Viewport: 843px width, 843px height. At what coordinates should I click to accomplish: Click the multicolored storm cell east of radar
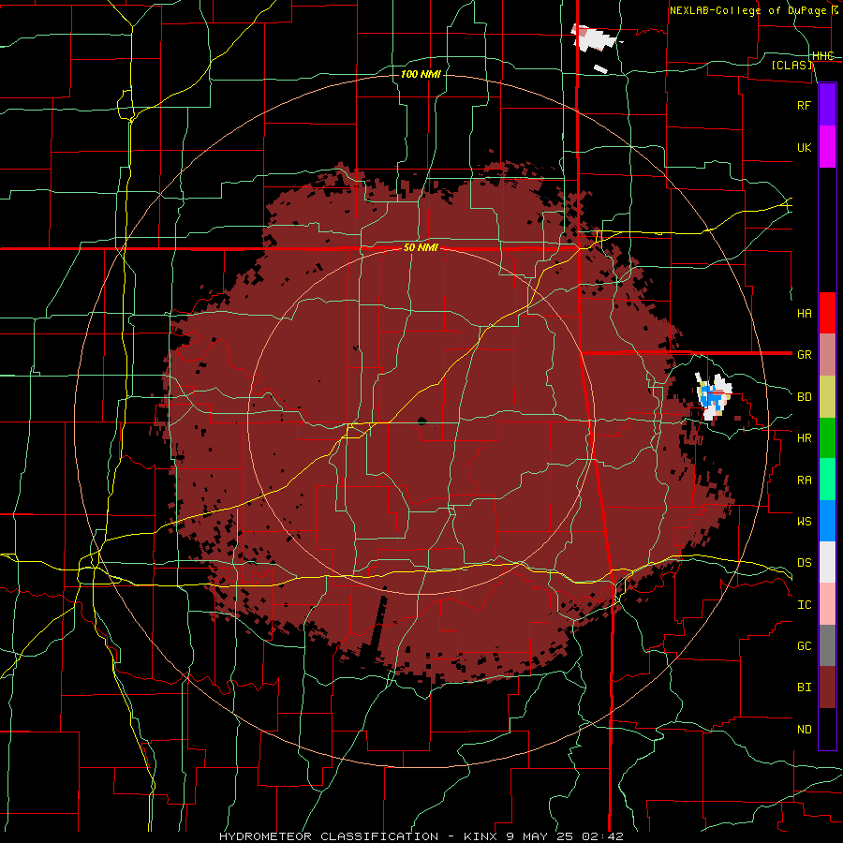pyautogui.click(x=714, y=397)
